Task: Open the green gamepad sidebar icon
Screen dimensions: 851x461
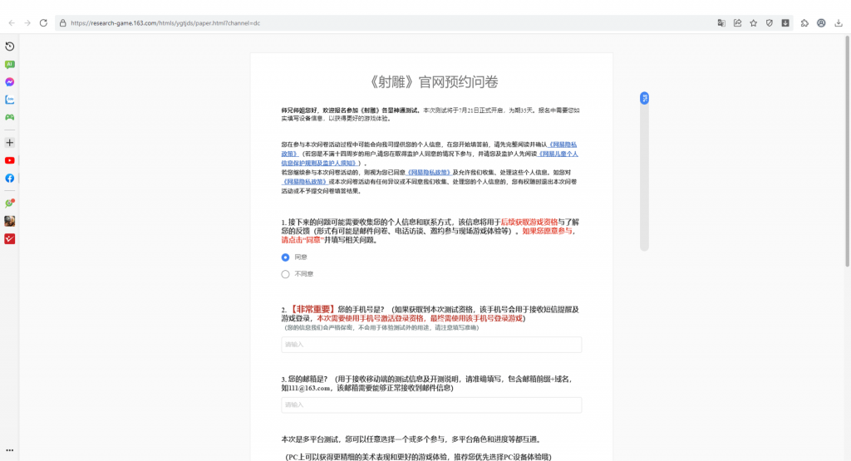Action: (10, 117)
